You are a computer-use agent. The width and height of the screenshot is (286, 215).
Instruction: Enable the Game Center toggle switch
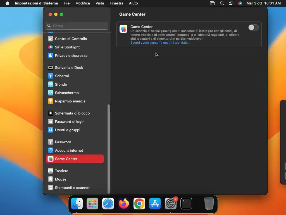tap(254, 28)
